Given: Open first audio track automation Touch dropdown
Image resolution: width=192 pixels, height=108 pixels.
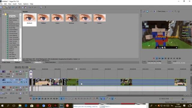Looking at the screenshot, I should click(24, 74).
